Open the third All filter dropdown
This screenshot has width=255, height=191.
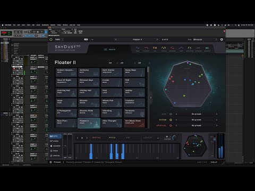tap(144, 63)
